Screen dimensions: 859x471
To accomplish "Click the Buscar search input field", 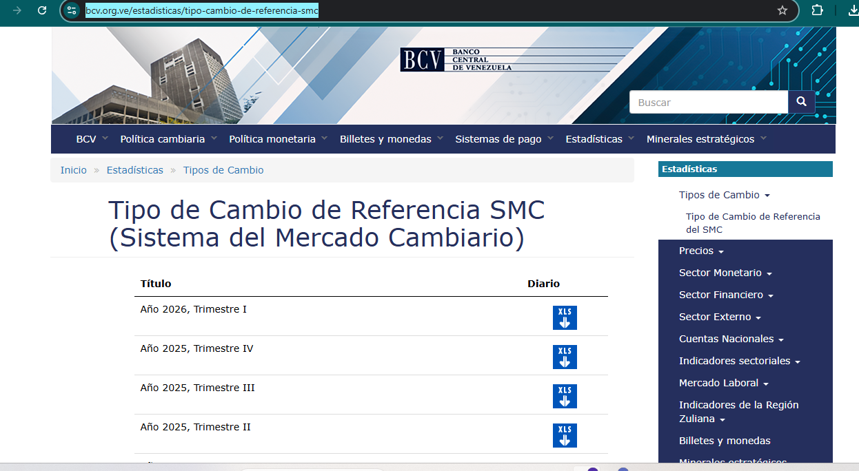I will coord(708,103).
